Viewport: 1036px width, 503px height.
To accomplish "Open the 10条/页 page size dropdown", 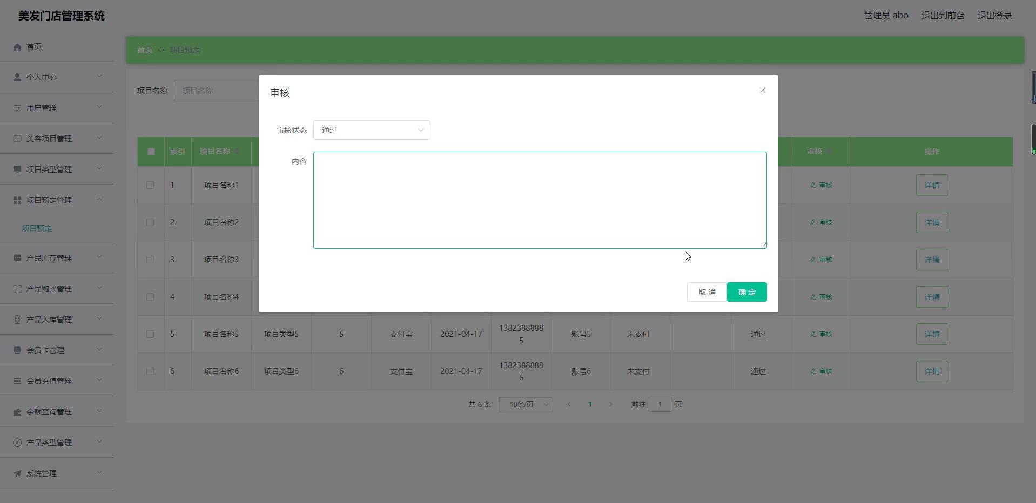I will 526,404.
